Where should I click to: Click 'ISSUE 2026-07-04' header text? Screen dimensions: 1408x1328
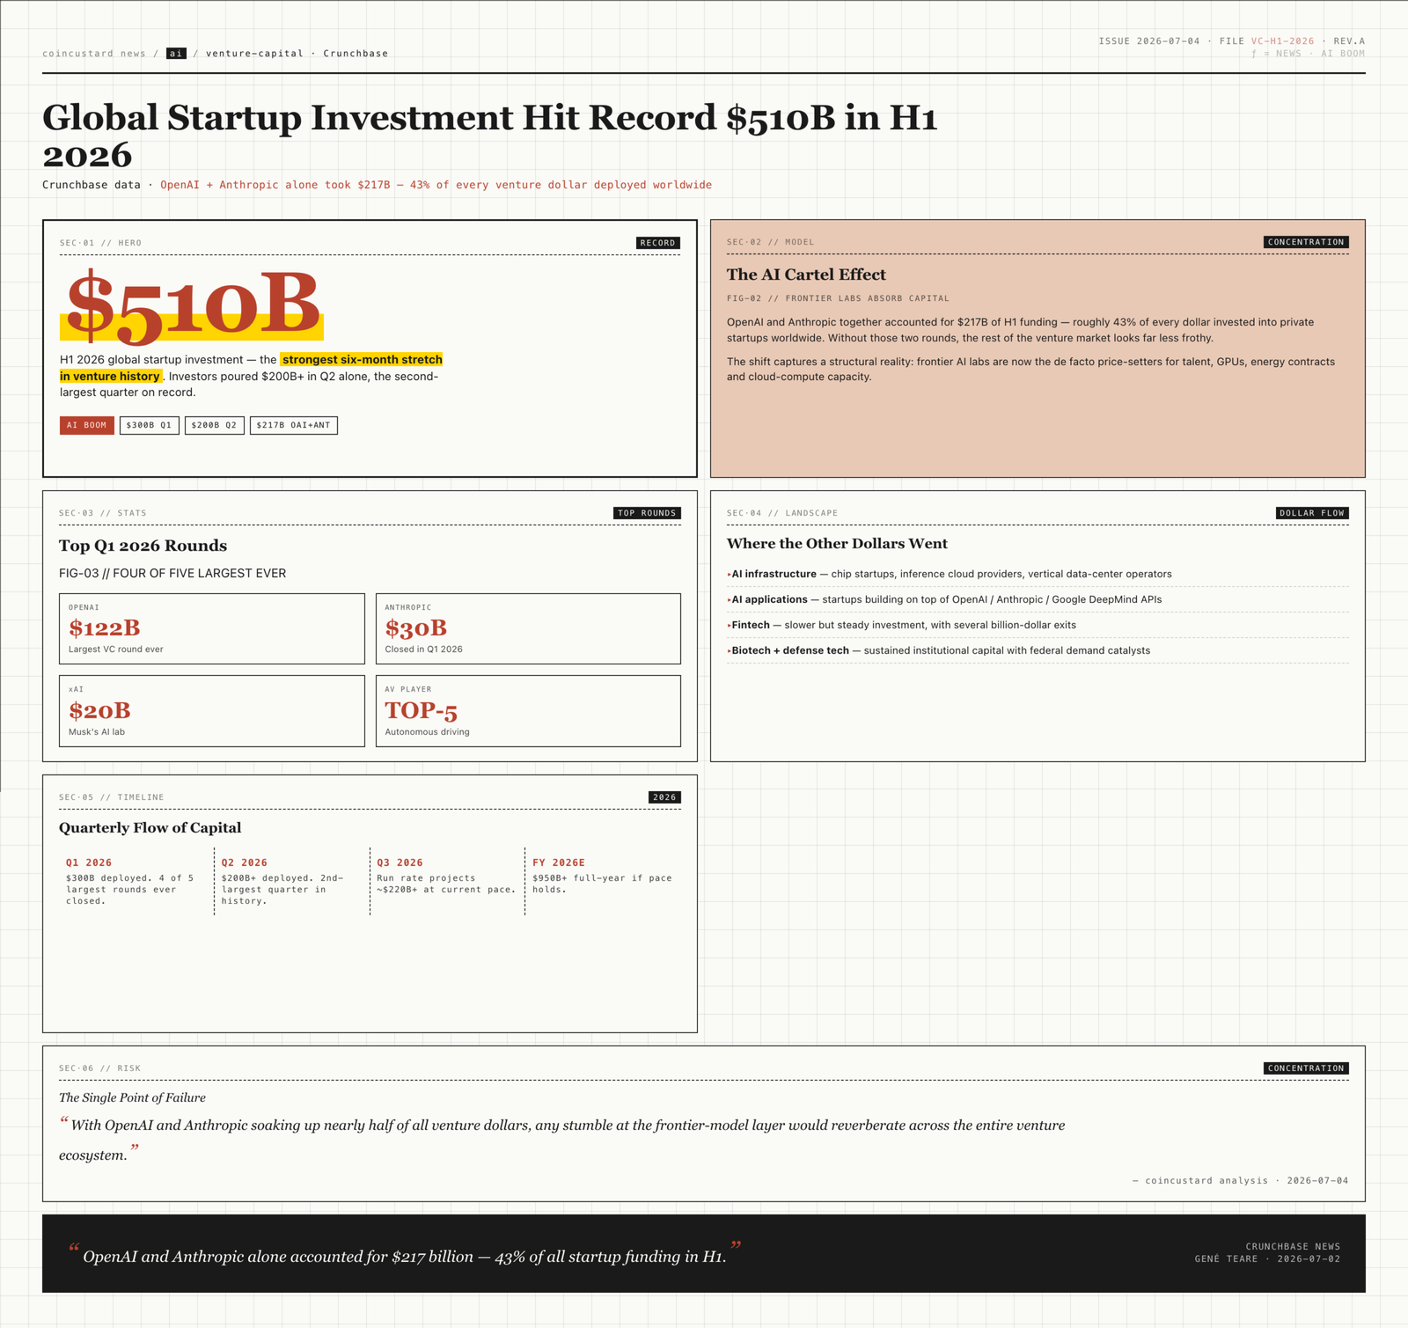(1148, 41)
